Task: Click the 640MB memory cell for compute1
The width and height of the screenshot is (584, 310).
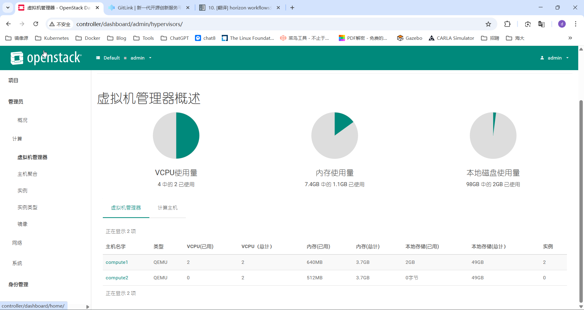Action: coord(315,262)
